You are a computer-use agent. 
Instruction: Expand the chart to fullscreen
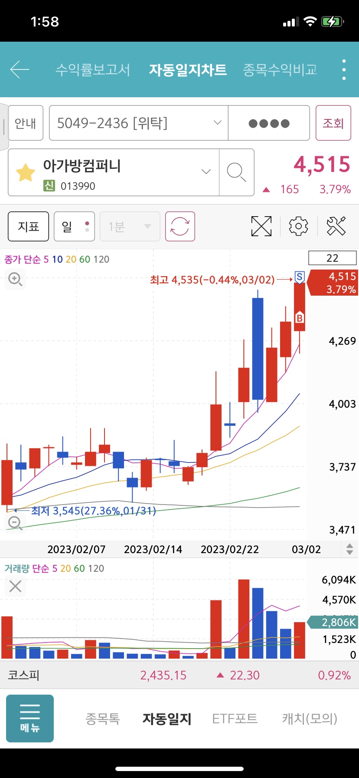pyautogui.click(x=261, y=226)
